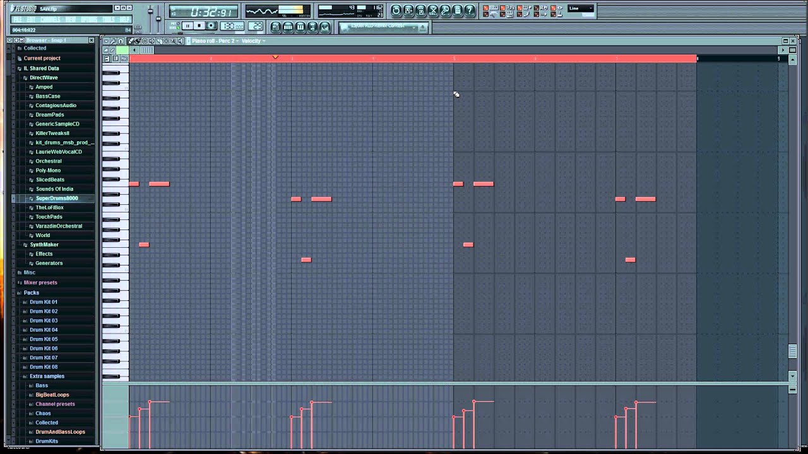This screenshot has height=454, width=808.
Task: Select the Slice tool in piano roll toolbar
Action: (x=159, y=41)
